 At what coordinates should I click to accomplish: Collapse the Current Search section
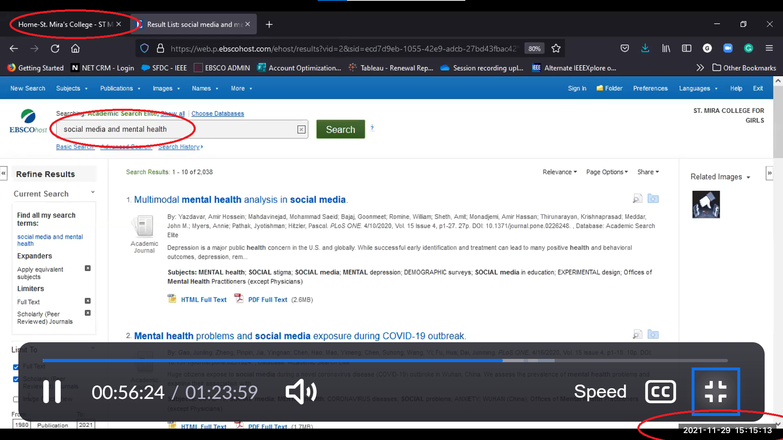(x=93, y=192)
